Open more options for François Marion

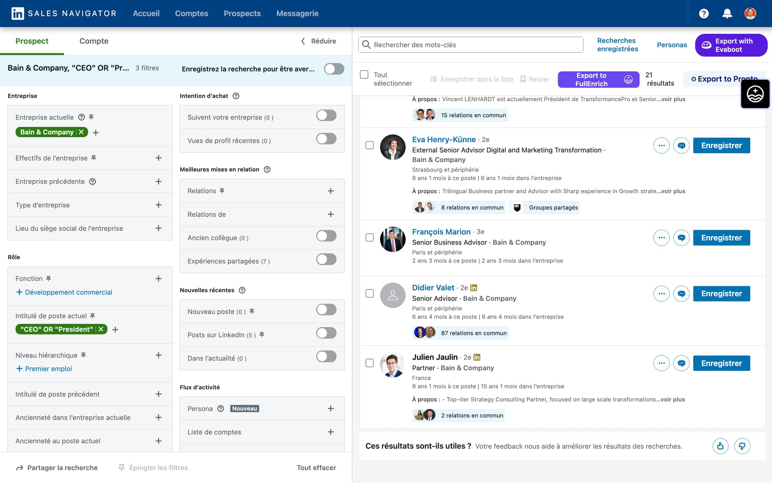661,238
